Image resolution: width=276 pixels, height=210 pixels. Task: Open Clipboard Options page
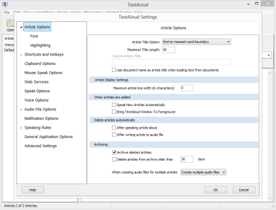pos(40,64)
